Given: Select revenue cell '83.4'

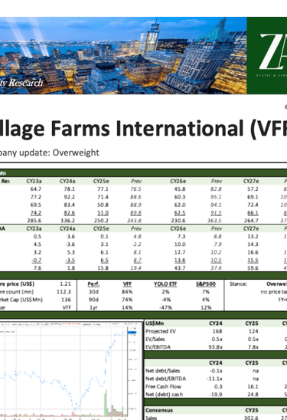Looking at the screenshot, I should point(70,205).
